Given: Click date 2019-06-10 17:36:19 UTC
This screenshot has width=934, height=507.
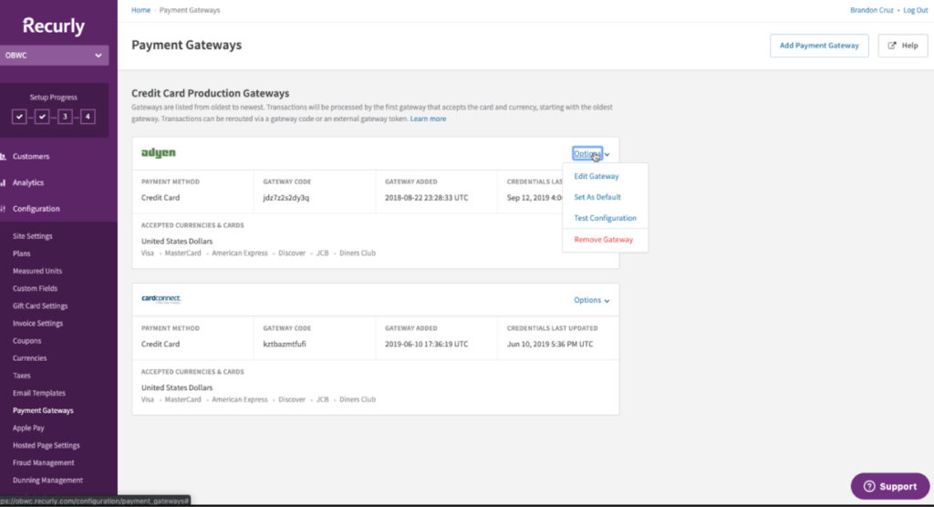Looking at the screenshot, I should tap(426, 345).
